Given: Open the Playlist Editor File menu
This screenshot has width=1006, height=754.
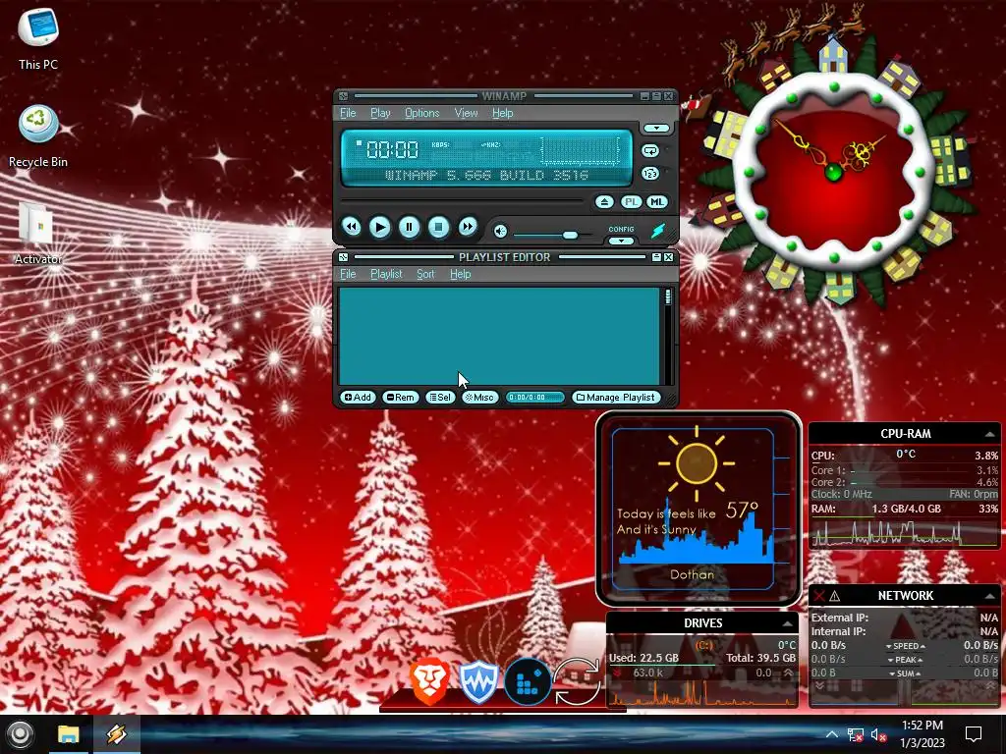Looking at the screenshot, I should (x=348, y=274).
